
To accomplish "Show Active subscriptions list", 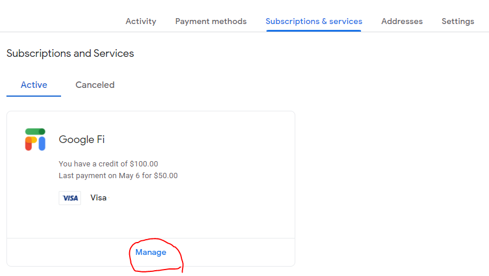I will pyautogui.click(x=33, y=84).
